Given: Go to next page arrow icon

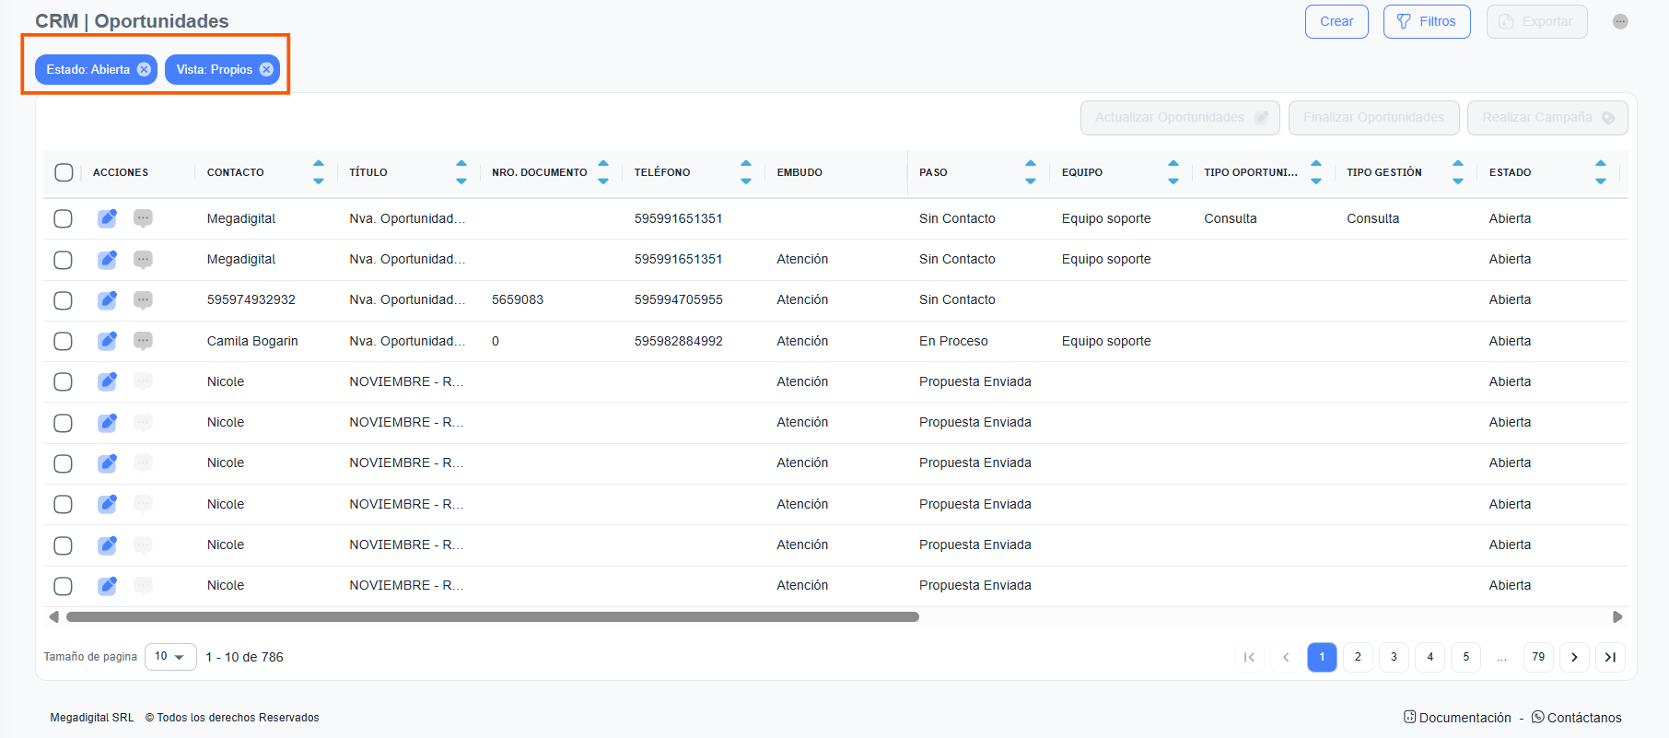Looking at the screenshot, I should point(1574,657).
